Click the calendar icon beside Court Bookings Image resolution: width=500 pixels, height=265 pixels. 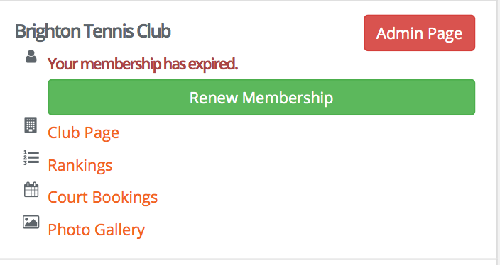(x=31, y=190)
